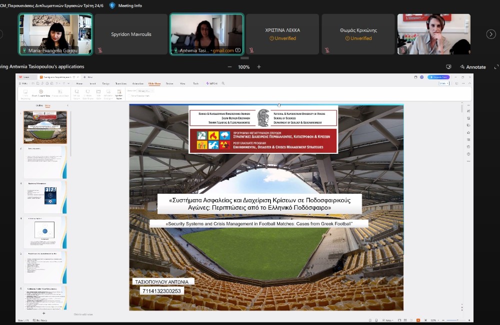The image size is (500, 325).
Task: Click the zoom-out minus button in the sharing bar
Action: (229, 67)
